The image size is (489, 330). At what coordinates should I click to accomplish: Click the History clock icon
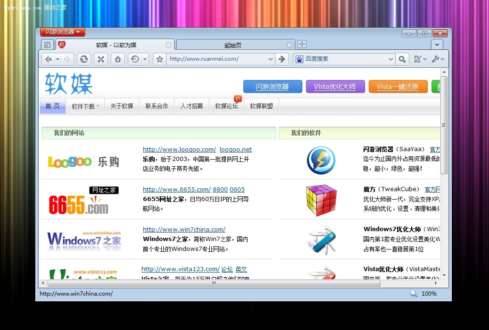tap(135, 59)
